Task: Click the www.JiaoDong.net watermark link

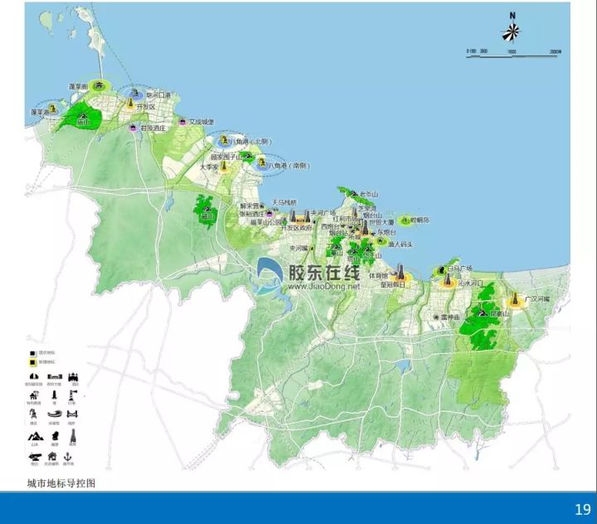Action: 323,286
